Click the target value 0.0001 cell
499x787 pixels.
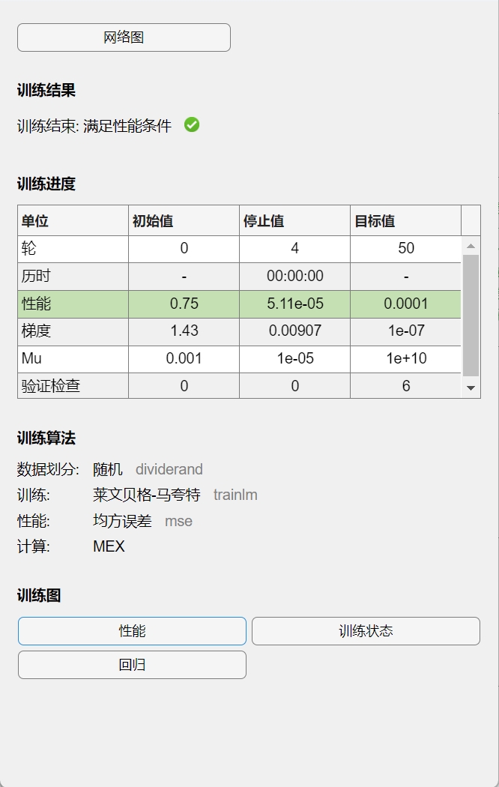point(405,304)
